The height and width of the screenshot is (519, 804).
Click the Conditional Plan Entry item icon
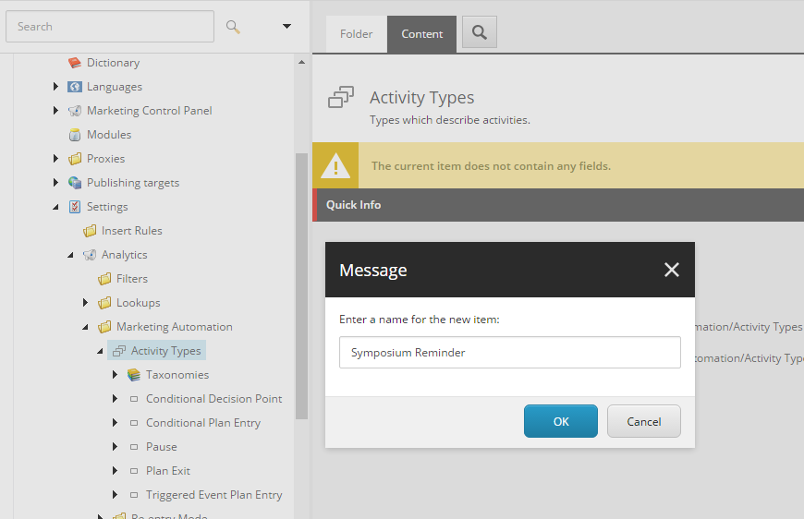pos(134,423)
